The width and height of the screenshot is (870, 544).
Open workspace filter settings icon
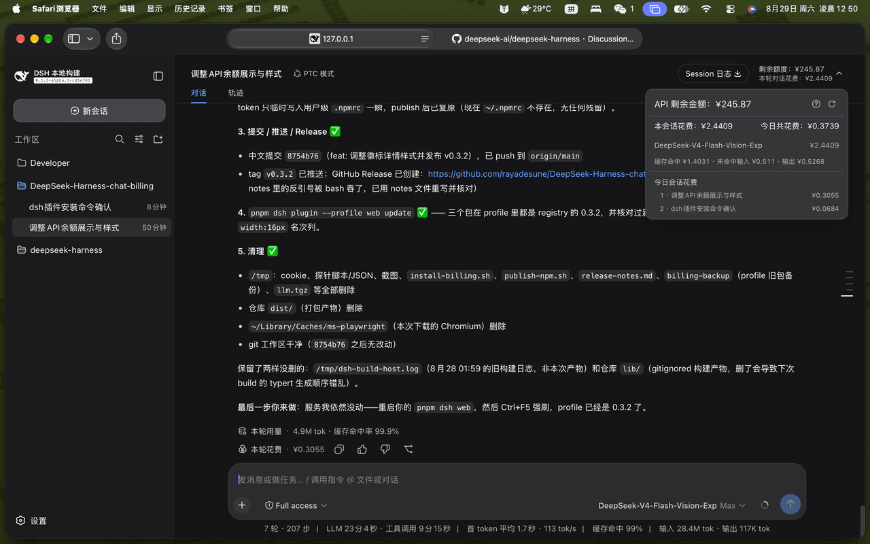coord(139,139)
